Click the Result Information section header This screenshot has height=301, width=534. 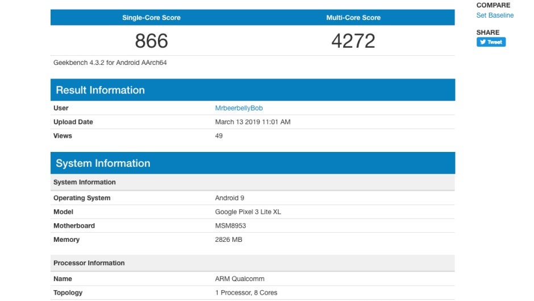pyautogui.click(x=253, y=90)
